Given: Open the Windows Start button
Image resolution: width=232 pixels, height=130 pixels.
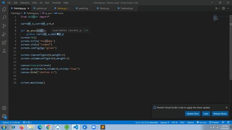Looking at the screenshot, I should (4, 127).
